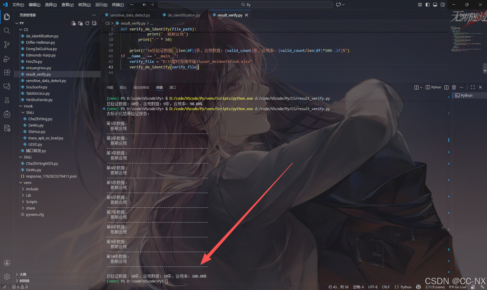Open the terminal panel more actions menu
The width and height of the screenshot is (487, 290).
[461, 87]
